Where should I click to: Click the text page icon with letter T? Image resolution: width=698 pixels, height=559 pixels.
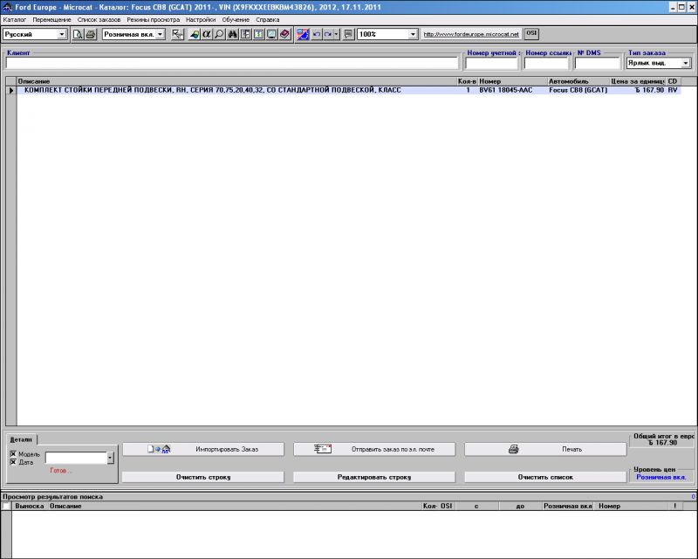point(258,34)
